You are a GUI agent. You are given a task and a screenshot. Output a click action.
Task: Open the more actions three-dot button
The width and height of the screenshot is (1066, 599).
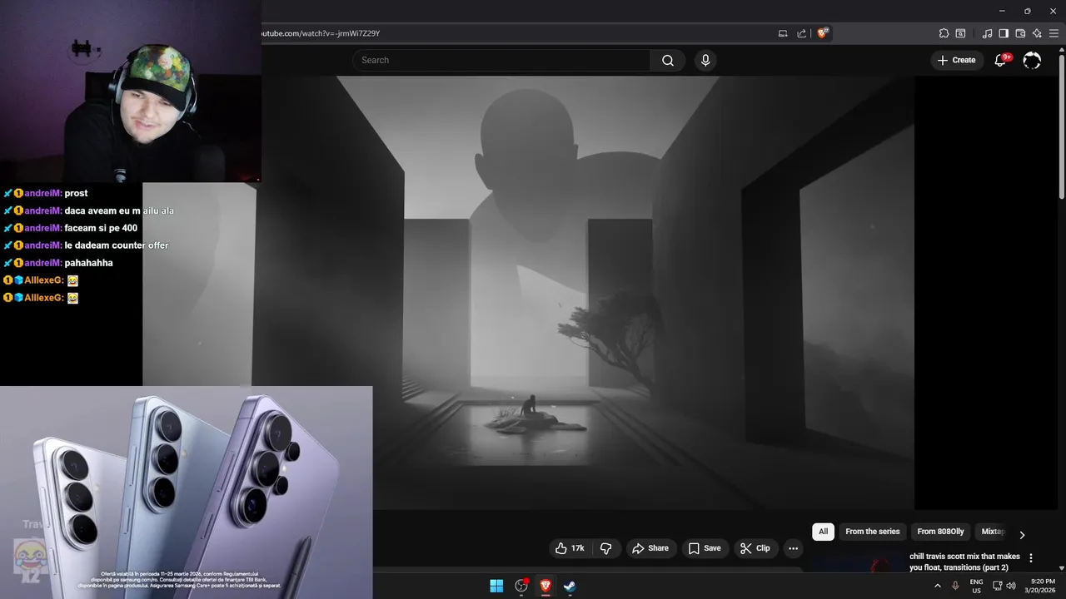[793, 548]
